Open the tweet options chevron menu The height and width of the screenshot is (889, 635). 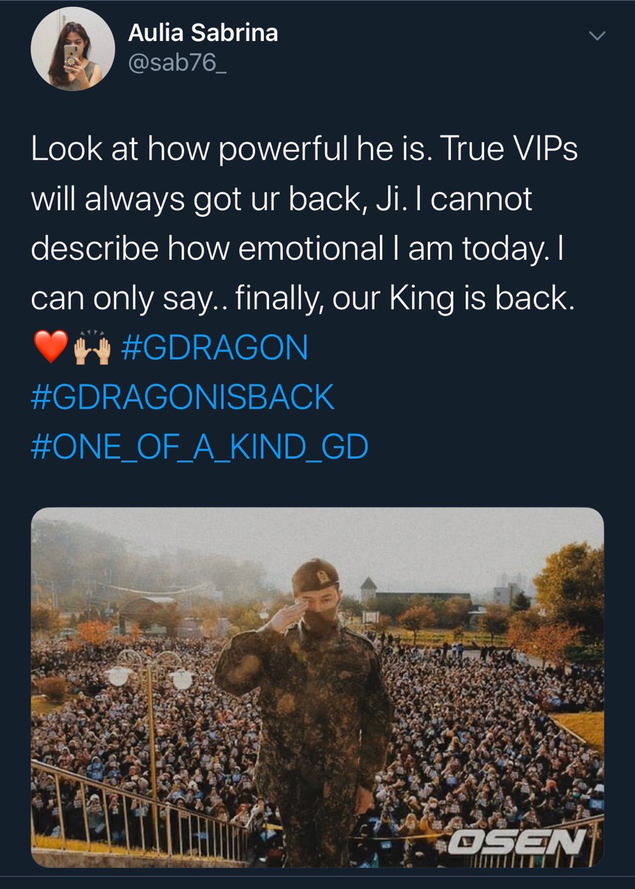click(597, 36)
